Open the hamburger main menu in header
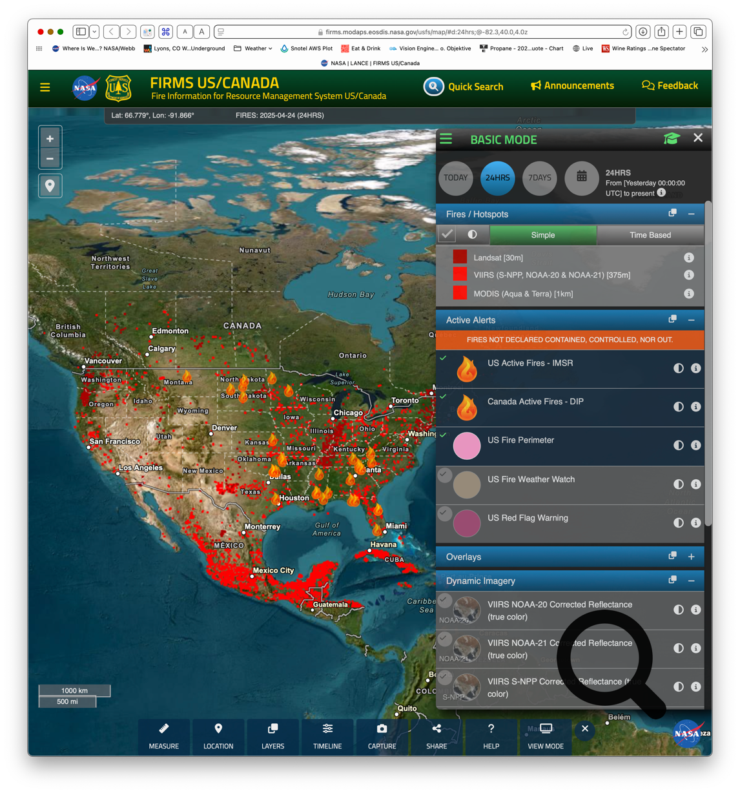This screenshot has height=793, width=740. [x=45, y=87]
